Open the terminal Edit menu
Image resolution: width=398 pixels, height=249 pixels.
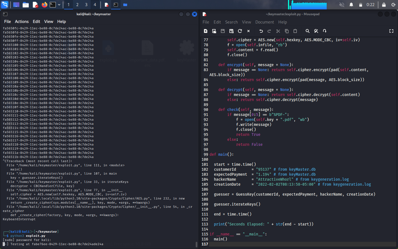[x=36, y=22]
